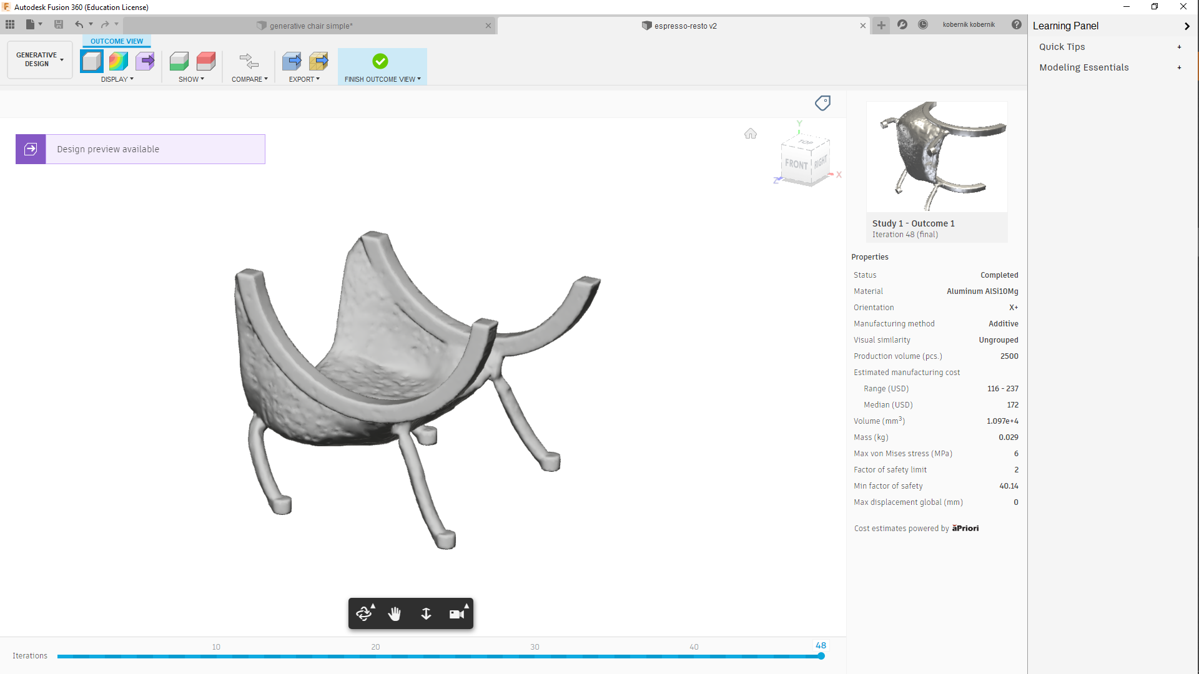Open the Design preview available notification
This screenshot has width=1199, height=674.
pos(139,149)
